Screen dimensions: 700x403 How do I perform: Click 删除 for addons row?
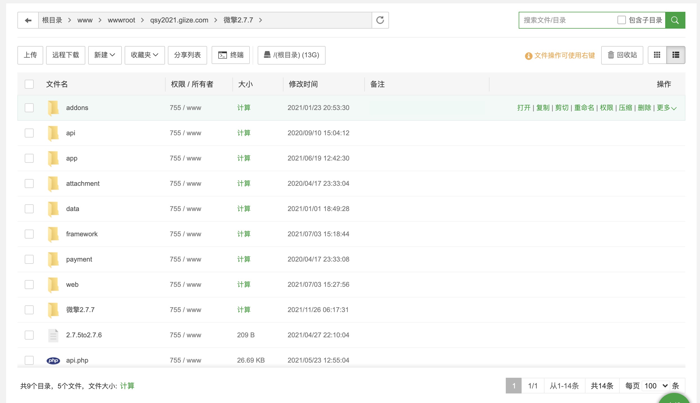tap(644, 108)
